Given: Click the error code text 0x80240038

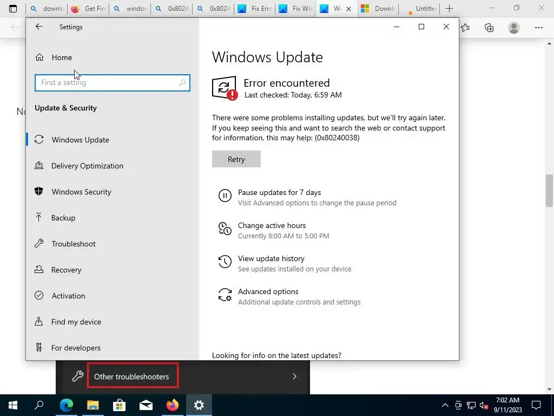Looking at the screenshot, I should point(337,138).
